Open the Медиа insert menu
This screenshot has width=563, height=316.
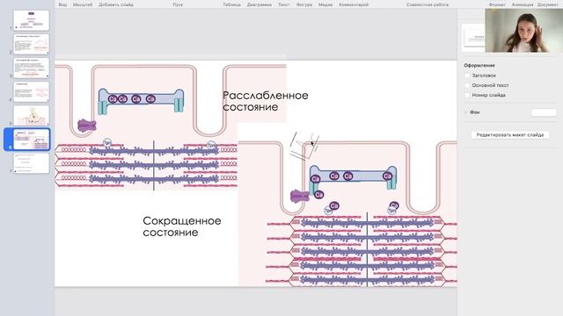(325, 4)
